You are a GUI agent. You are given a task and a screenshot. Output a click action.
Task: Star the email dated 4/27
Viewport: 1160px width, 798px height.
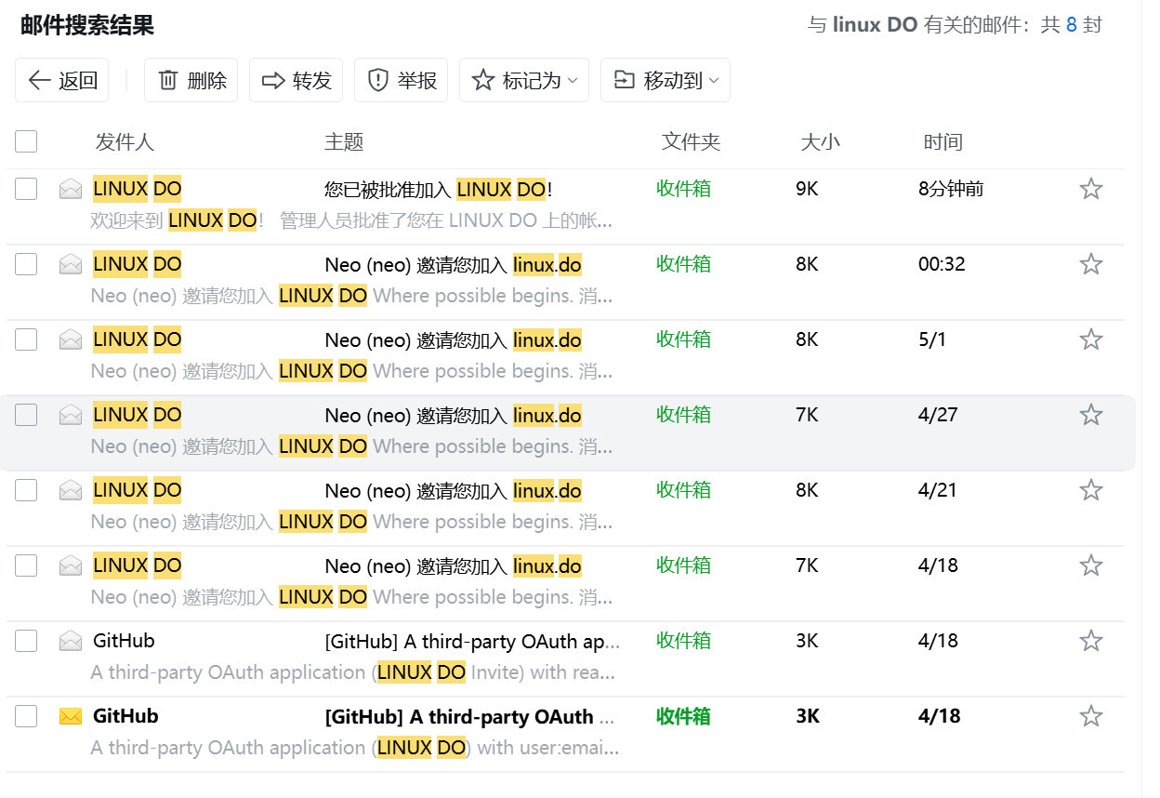1090,415
